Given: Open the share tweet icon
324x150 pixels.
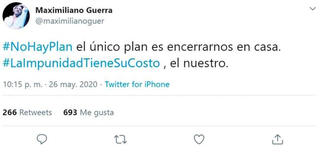Looking at the screenshot, I should point(277,139).
